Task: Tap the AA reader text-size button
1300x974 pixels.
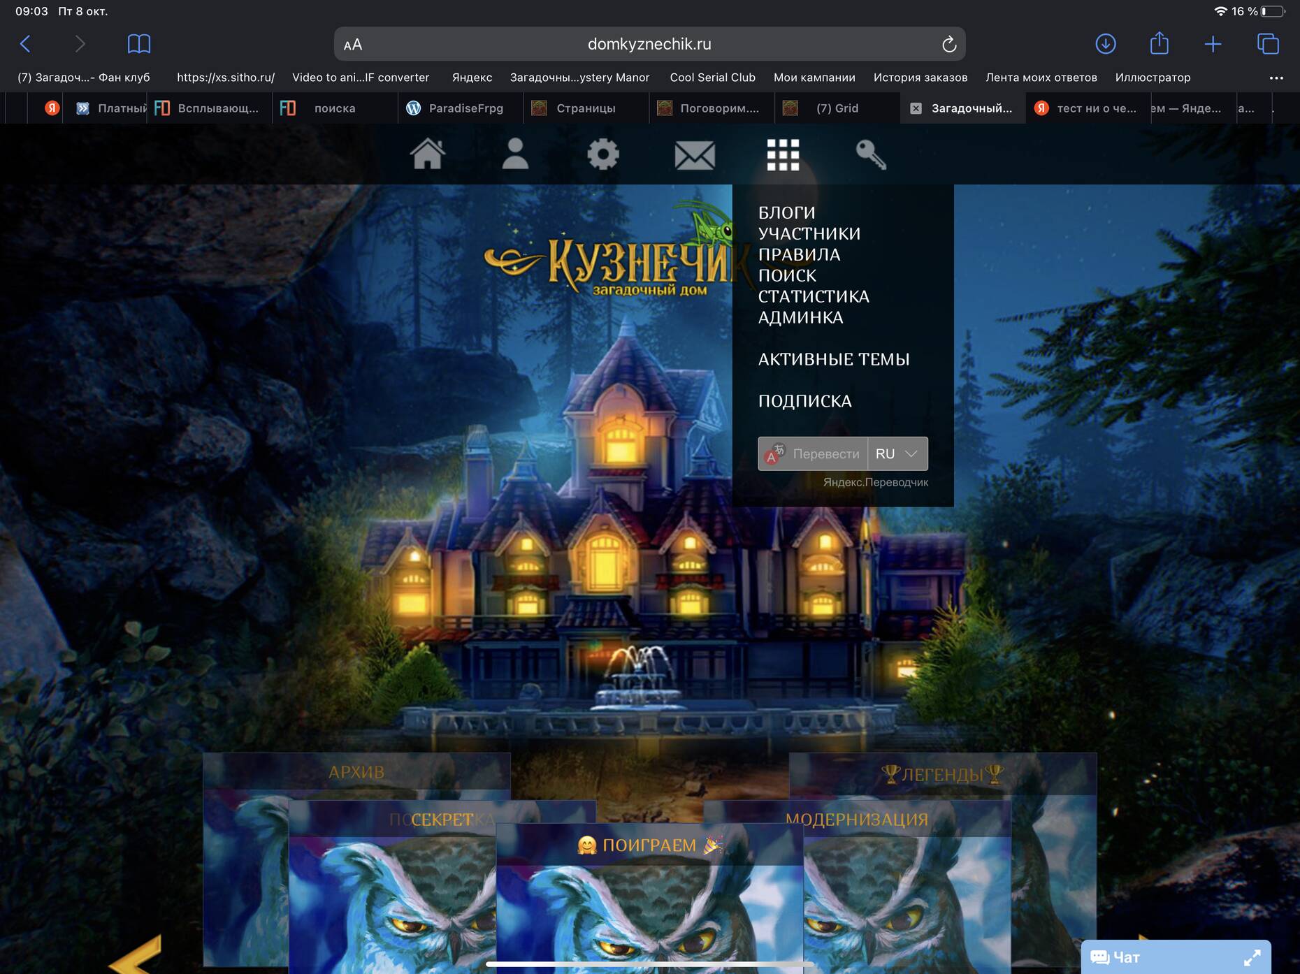Action: (353, 45)
